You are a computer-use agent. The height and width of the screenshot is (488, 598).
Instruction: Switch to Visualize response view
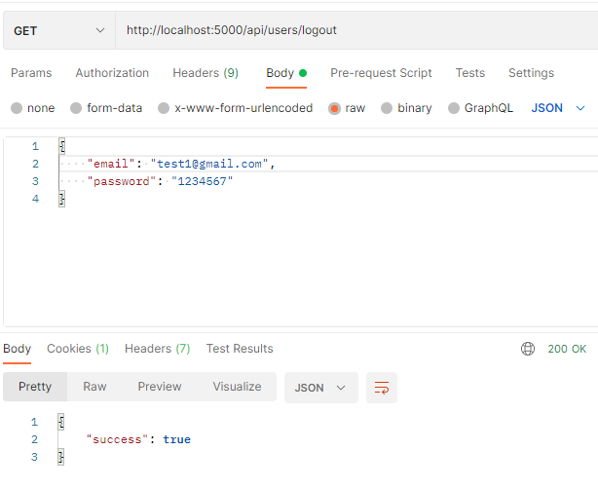tap(238, 387)
